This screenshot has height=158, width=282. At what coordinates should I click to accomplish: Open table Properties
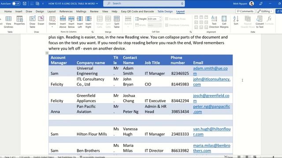19,21
